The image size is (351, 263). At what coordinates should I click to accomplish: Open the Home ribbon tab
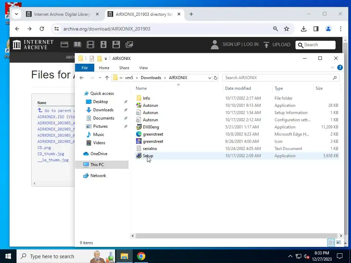pyautogui.click(x=104, y=68)
